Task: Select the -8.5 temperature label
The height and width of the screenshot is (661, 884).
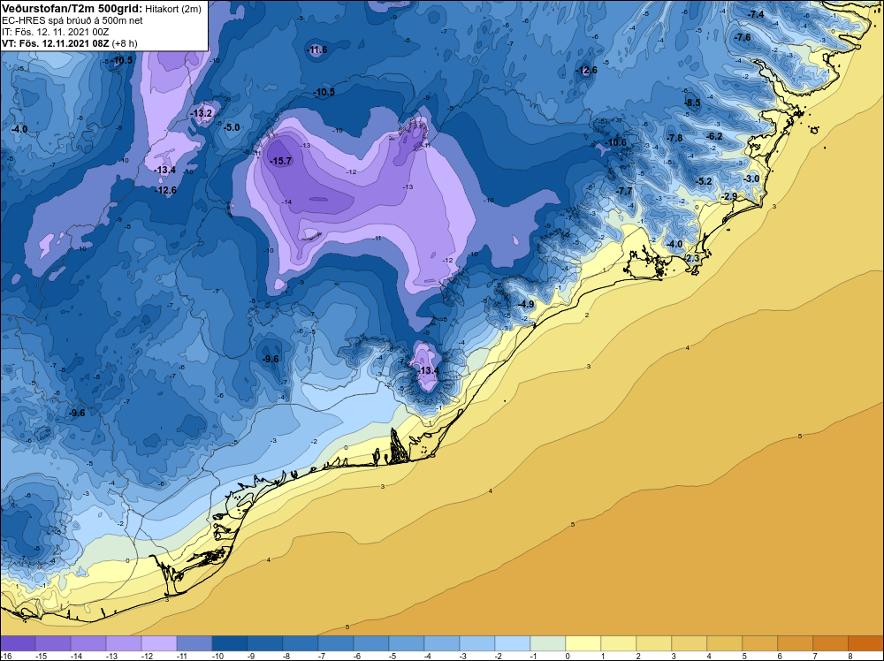Action: point(692,103)
